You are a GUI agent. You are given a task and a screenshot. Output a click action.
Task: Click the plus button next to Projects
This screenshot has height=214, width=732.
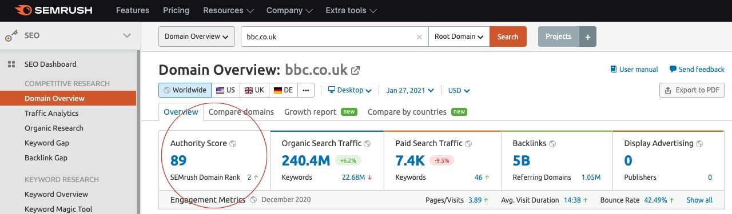[588, 37]
